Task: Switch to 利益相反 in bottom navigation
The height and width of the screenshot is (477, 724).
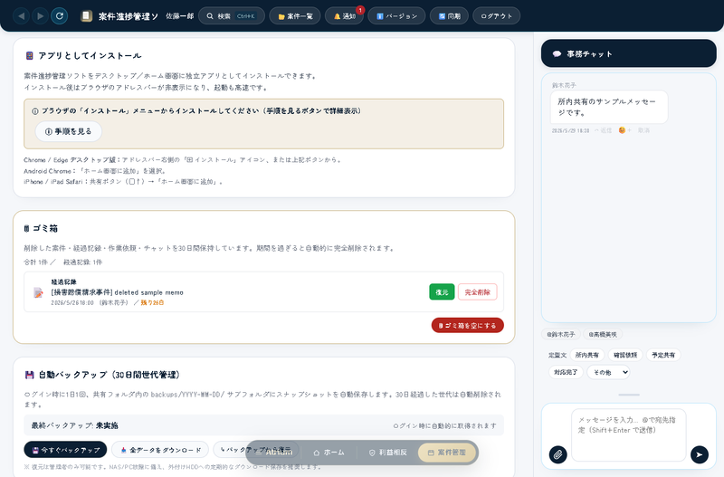Action: 388,453
